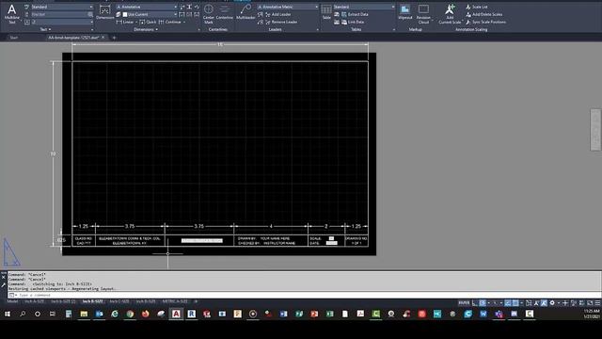Click the find text search icon
Viewport: 602px width, 339px height.
[x=90, y=15]
